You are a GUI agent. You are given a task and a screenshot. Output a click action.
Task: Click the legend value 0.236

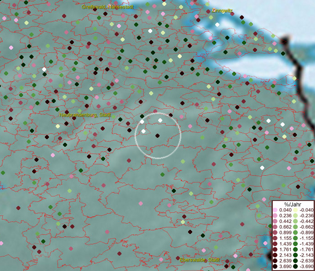click(286, 215)
